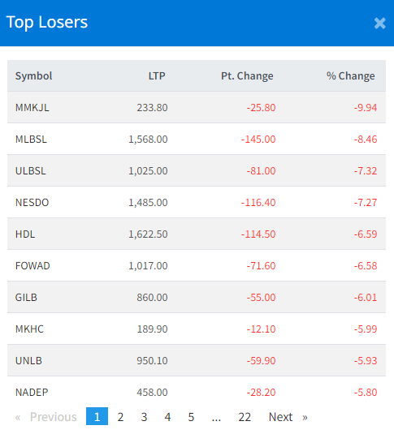Sort by Pt. Change column header
This screenshot has height=447, width=394.
(247, 75)
